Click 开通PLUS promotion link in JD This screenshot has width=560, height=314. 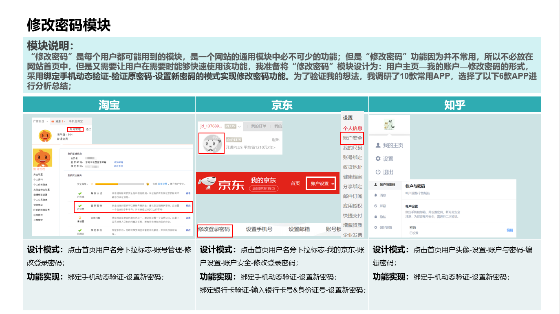coord(251,147)
